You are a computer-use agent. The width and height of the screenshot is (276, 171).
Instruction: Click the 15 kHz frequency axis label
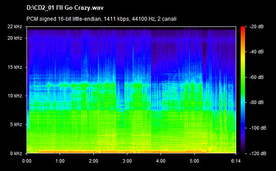click(15, 67)
